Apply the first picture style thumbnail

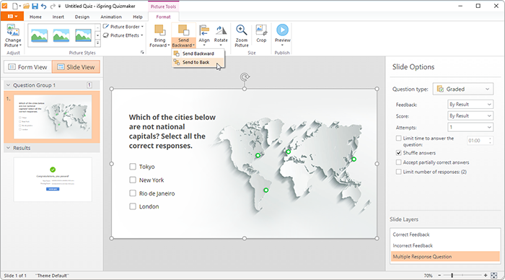click(x=39, y=35)
